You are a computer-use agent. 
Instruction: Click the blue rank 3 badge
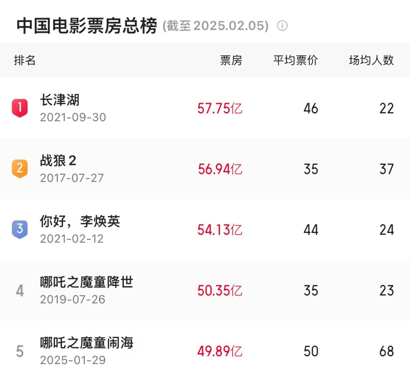(x=20, y=229)
